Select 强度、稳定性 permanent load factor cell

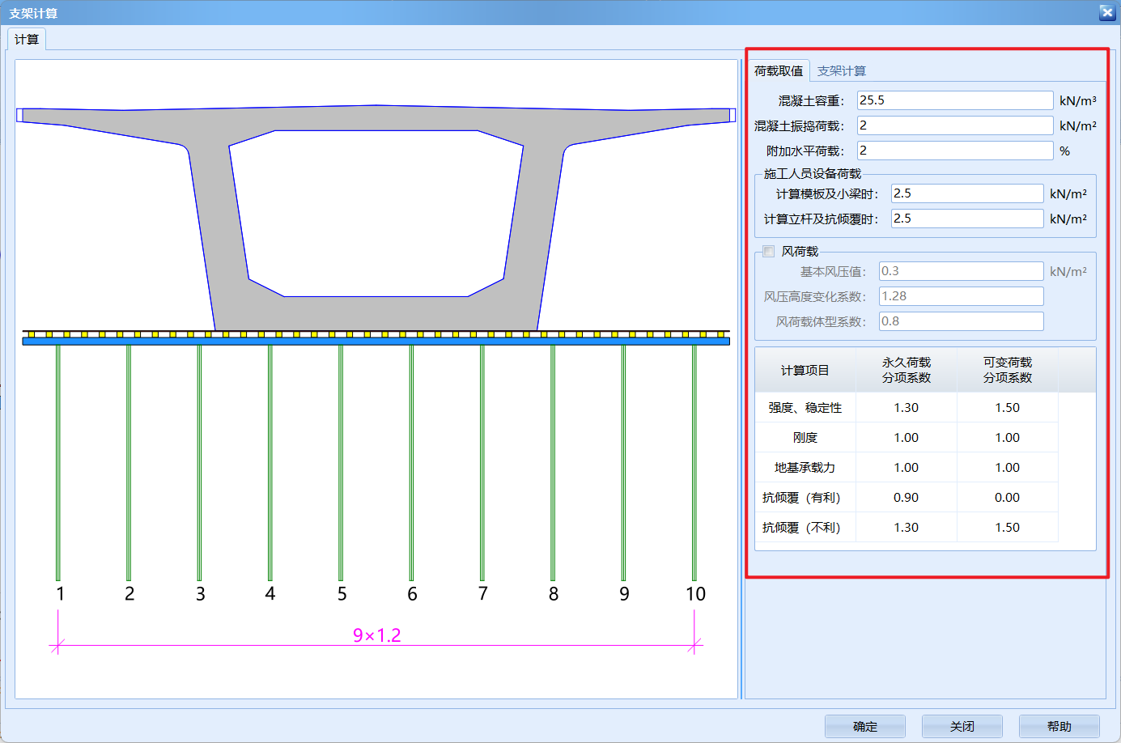pyautogui.click(x=906, y=408)
